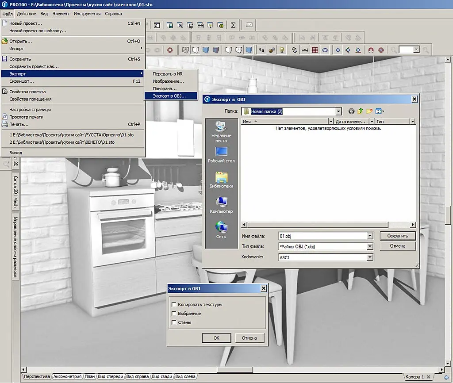Click the red magnet snap icon
The width and height of the screenshot is (453, 383).
click(x=371, y=50)
